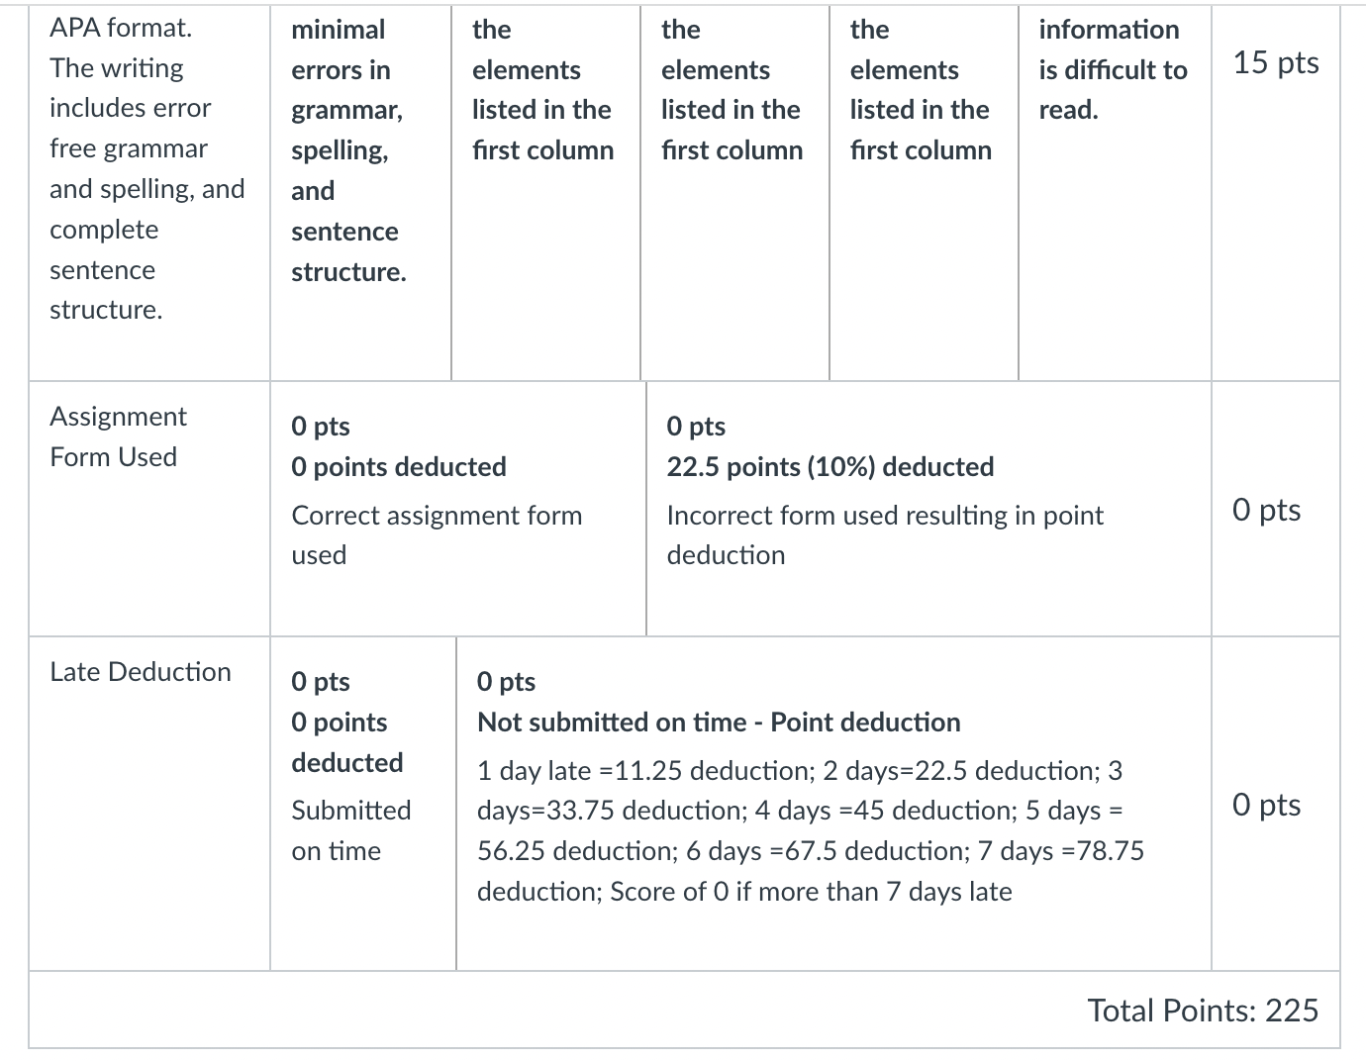
Task: Select second 'elements listed in the first column' rating
Action: [x=546, y=193]
